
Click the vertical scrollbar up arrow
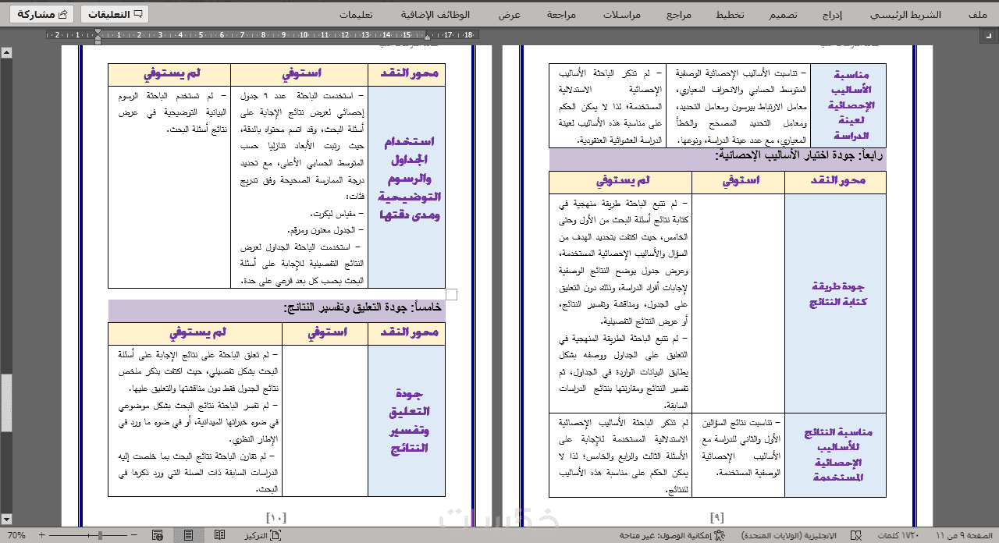(6, 52)
